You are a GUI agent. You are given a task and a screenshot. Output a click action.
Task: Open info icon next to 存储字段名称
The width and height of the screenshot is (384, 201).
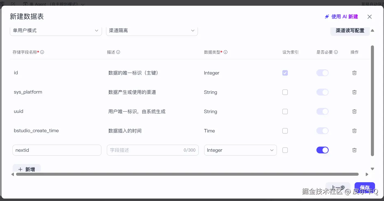pyautogui.click(x=42, y=52)
